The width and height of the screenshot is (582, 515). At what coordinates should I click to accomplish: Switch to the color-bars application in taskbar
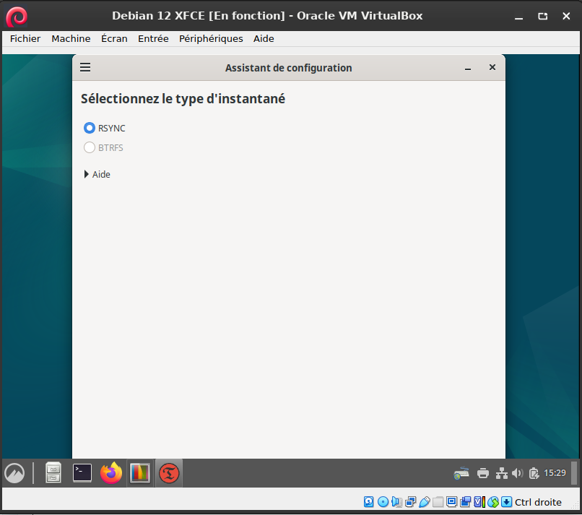[140, 473]
